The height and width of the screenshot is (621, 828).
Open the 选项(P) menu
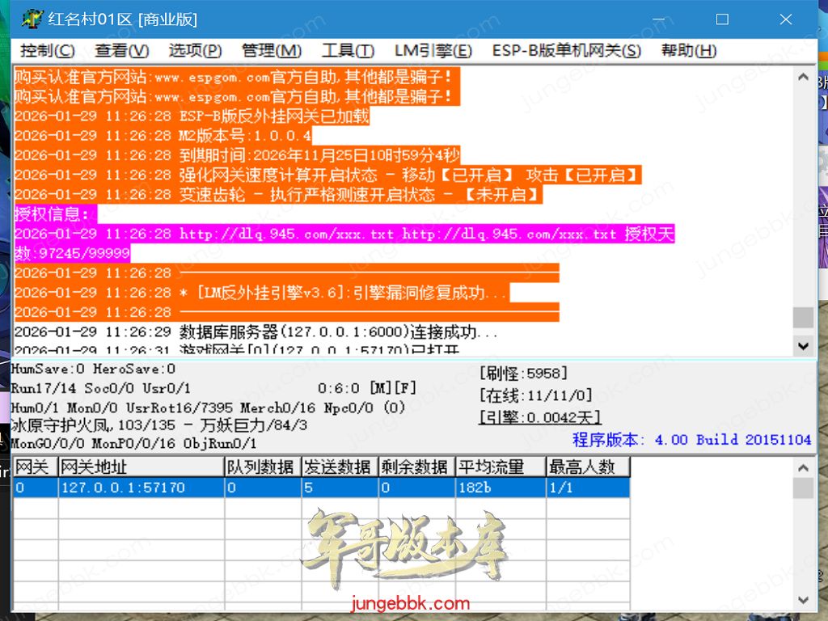[195, 51]
